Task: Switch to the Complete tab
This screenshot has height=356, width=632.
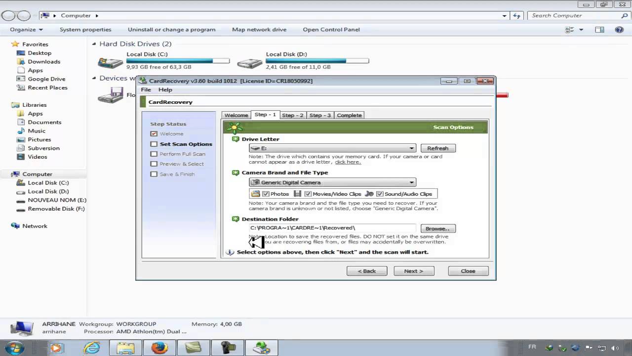Action: coord(349,115)
